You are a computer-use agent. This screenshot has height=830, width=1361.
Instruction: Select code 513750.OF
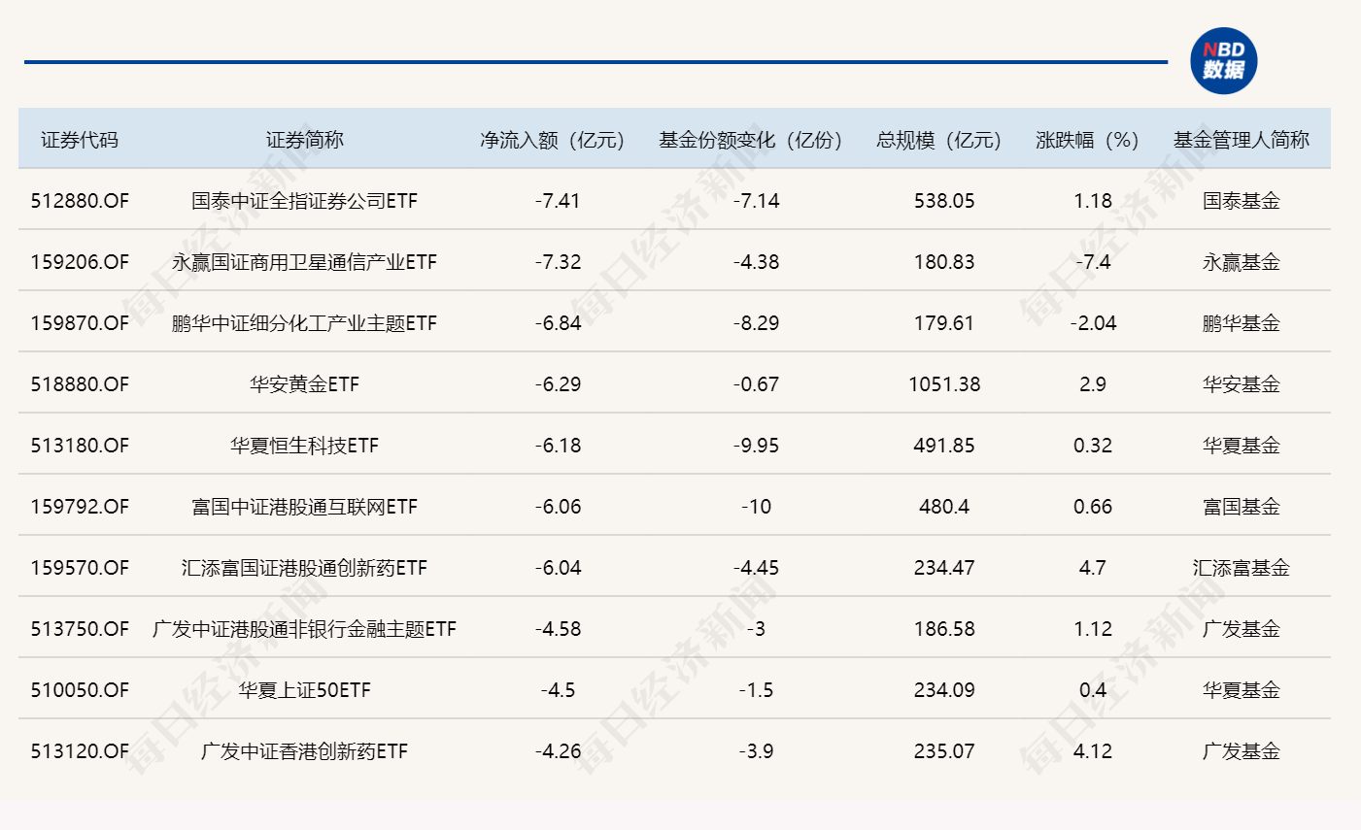click(x=80, y=629)
